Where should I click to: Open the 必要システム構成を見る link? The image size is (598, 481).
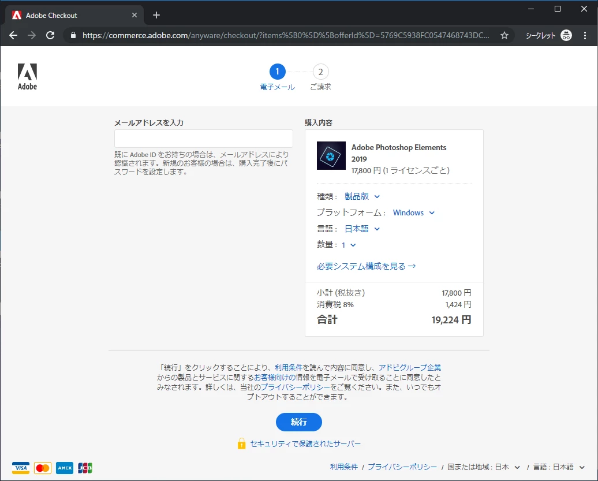(366, 266)
